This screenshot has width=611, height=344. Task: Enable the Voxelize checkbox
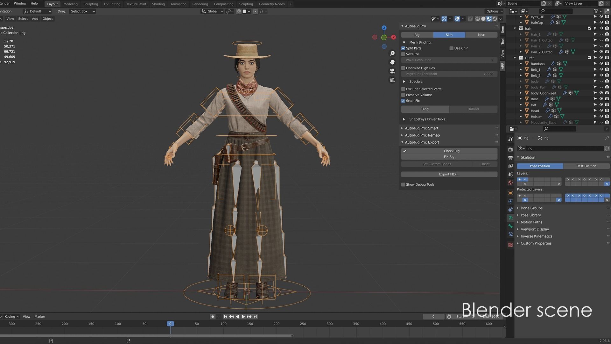click(403, 54)
